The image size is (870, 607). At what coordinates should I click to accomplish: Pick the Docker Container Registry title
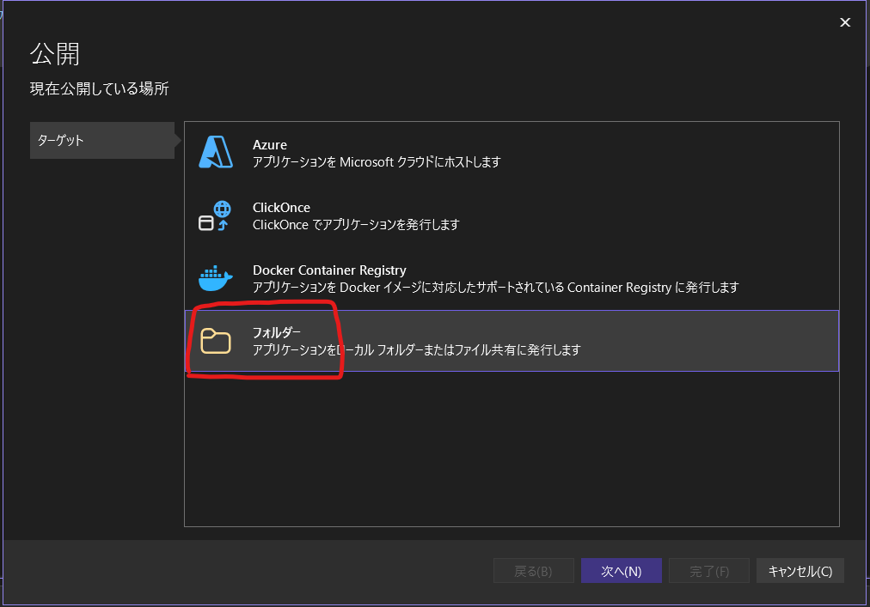(x=329, y=270)
